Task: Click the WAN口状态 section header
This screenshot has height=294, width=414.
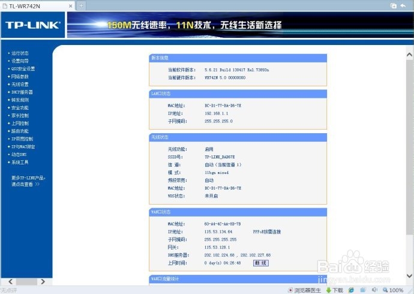Action: (x=238, y=212)
